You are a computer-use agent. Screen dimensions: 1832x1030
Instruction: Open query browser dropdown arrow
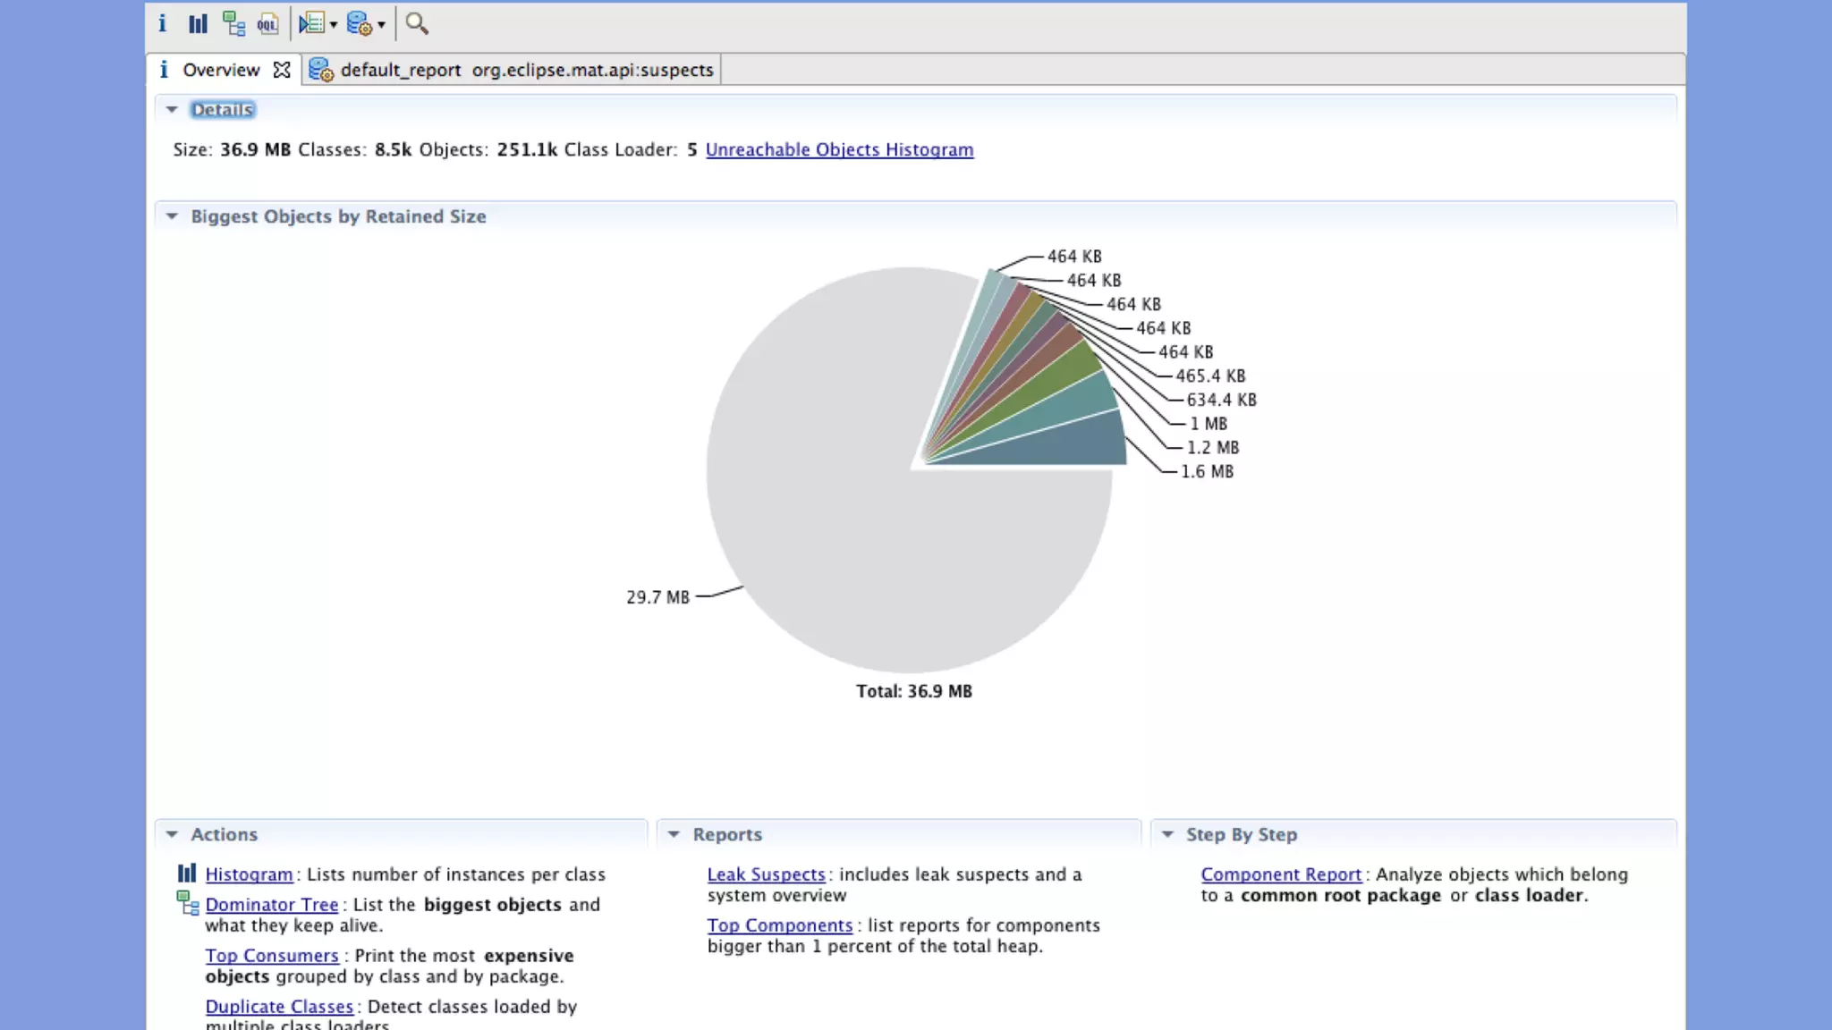(334, 24)
